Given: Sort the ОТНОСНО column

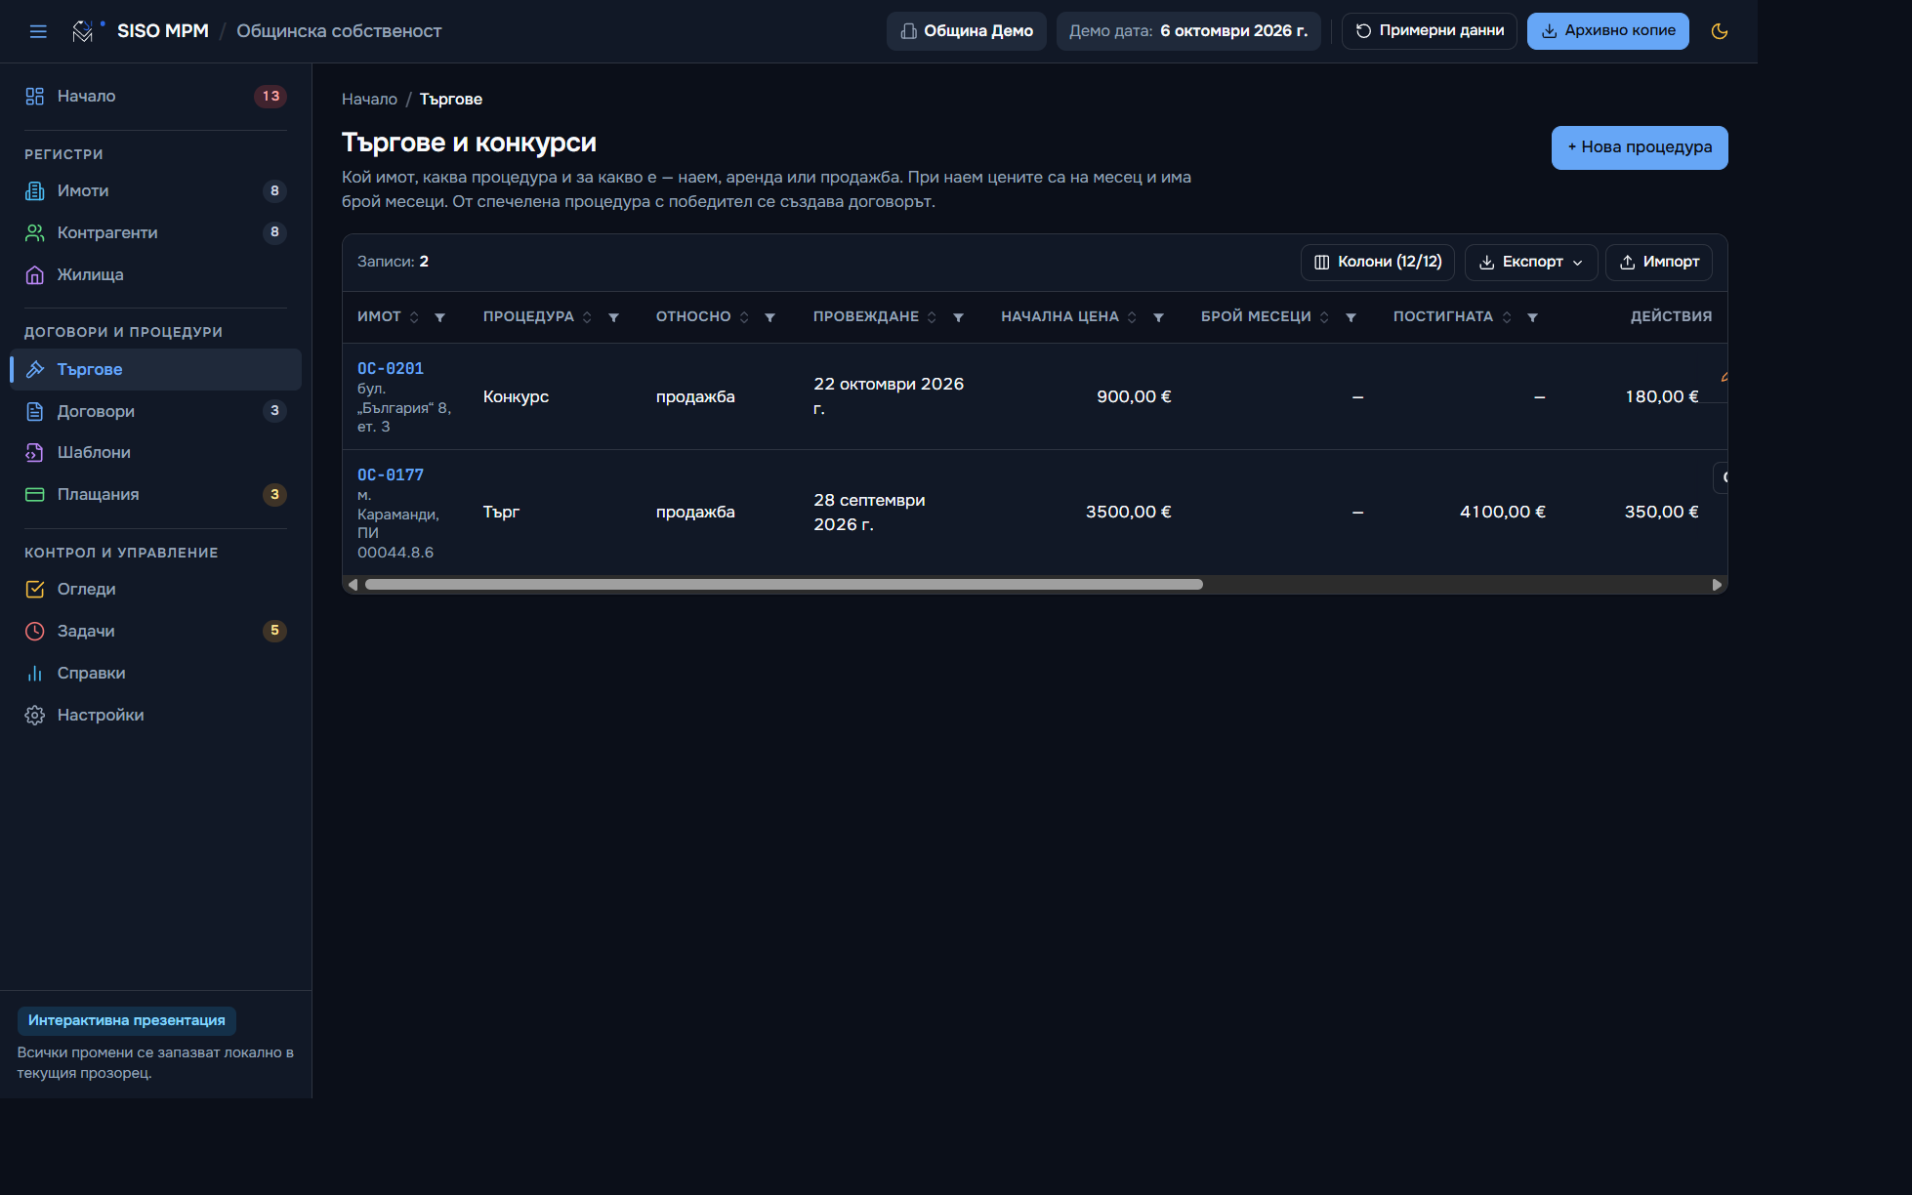Looking at the screenshot, I should pos(744,317).
